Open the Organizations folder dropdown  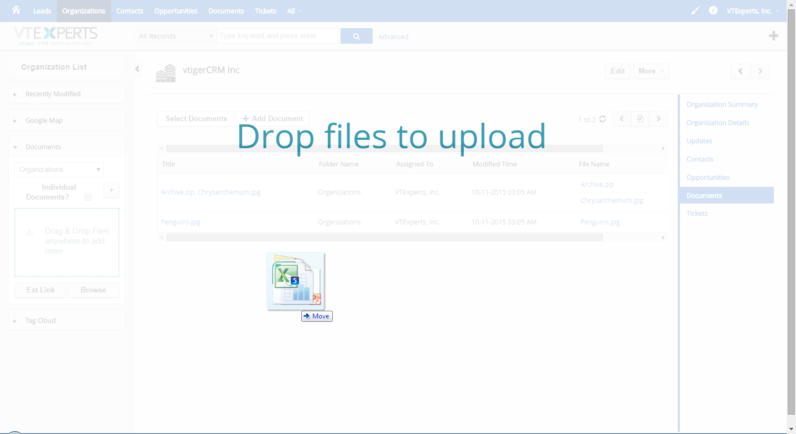(59, 170)
